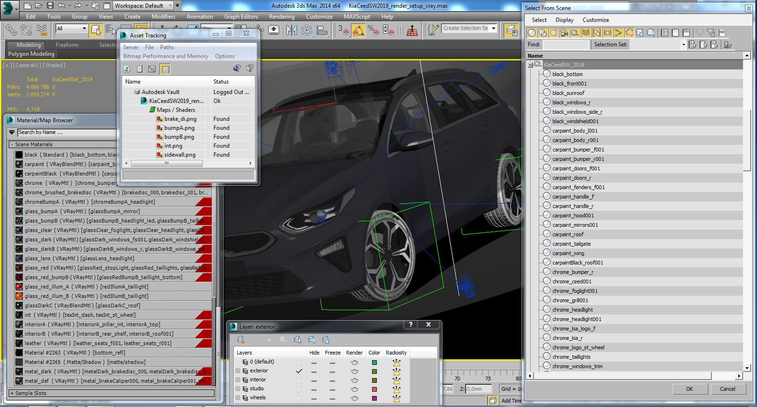Image resolution: width=757 pixels, height=407 pixels.
Task: Open the Display menu in Select From Scene
Action: click(564, 20)
